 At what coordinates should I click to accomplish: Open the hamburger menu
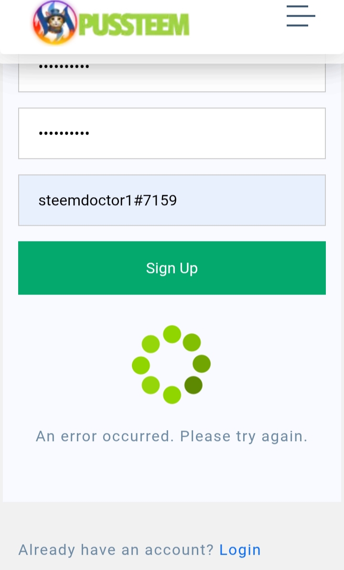coord(301,16)
